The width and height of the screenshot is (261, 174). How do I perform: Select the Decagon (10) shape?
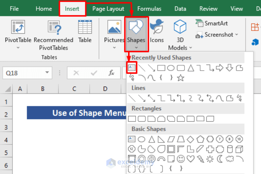pos(239,139)
